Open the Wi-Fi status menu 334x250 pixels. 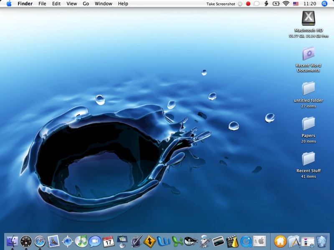pyautogui.click(x=286, y=4)
